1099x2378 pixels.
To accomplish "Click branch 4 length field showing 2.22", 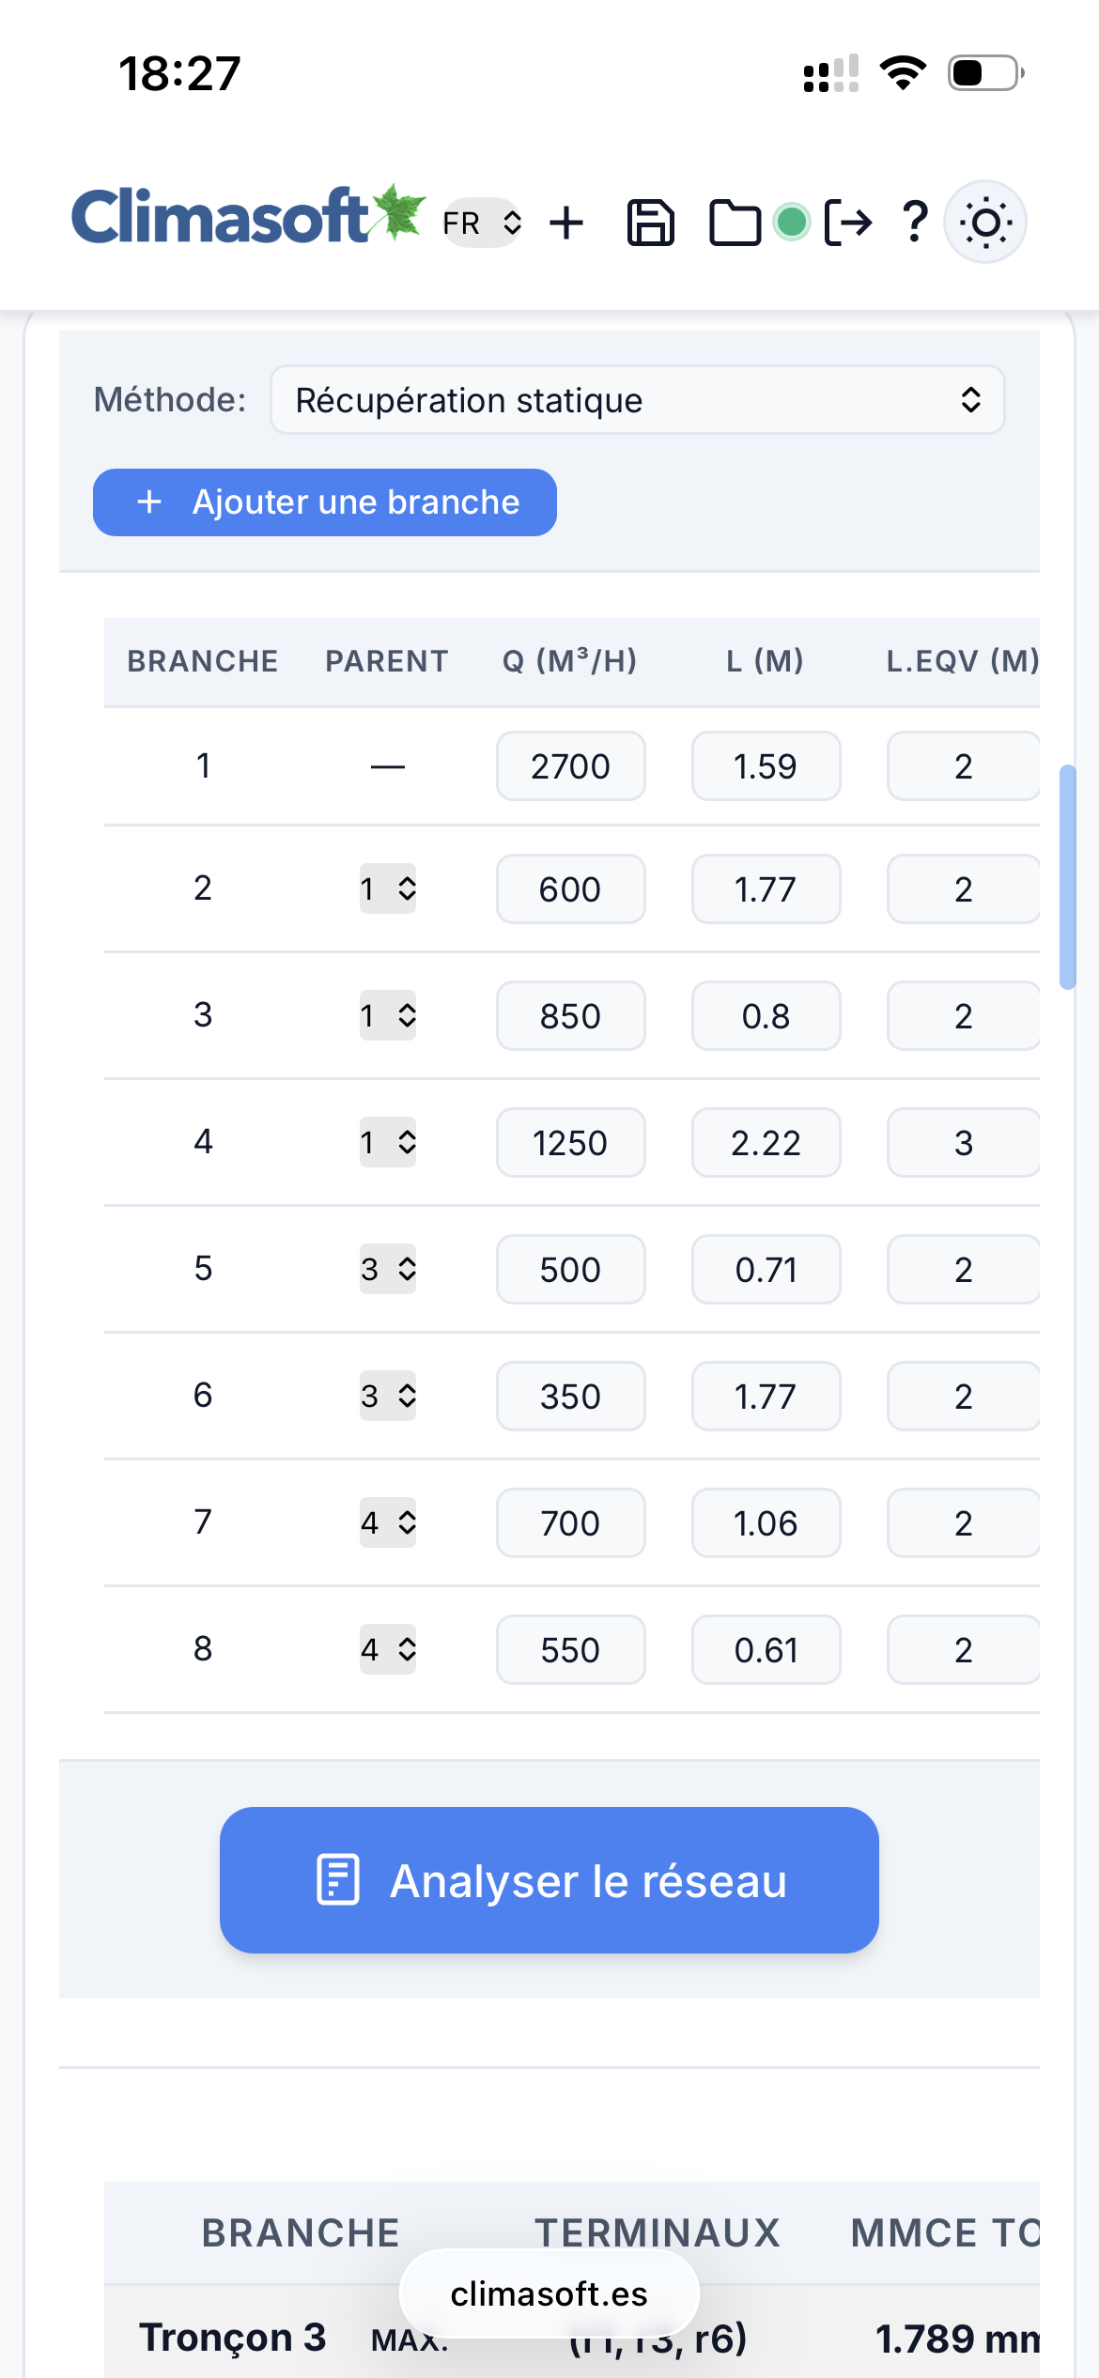I will pos(766,1143).
